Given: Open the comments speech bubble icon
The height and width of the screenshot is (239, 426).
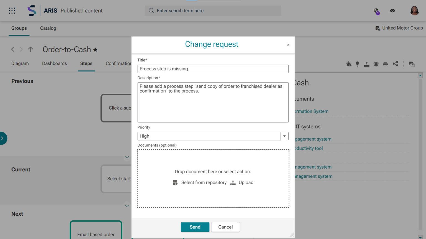Looking at the screenshot, I should click(x=412, y=64).
